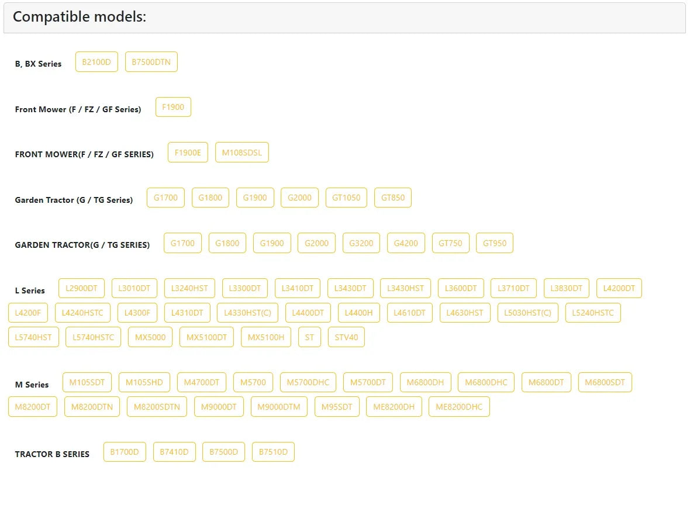Choose the M6800DT model tag
690x505 pixels.
[x=546, y=382]
